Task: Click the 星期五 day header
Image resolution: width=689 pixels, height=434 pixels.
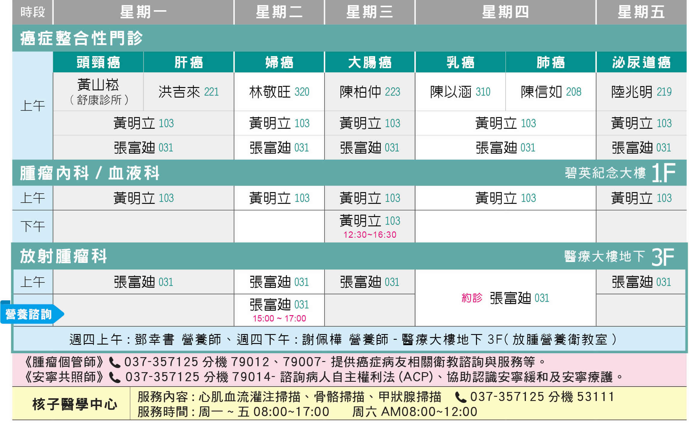Action: point(641,12)
